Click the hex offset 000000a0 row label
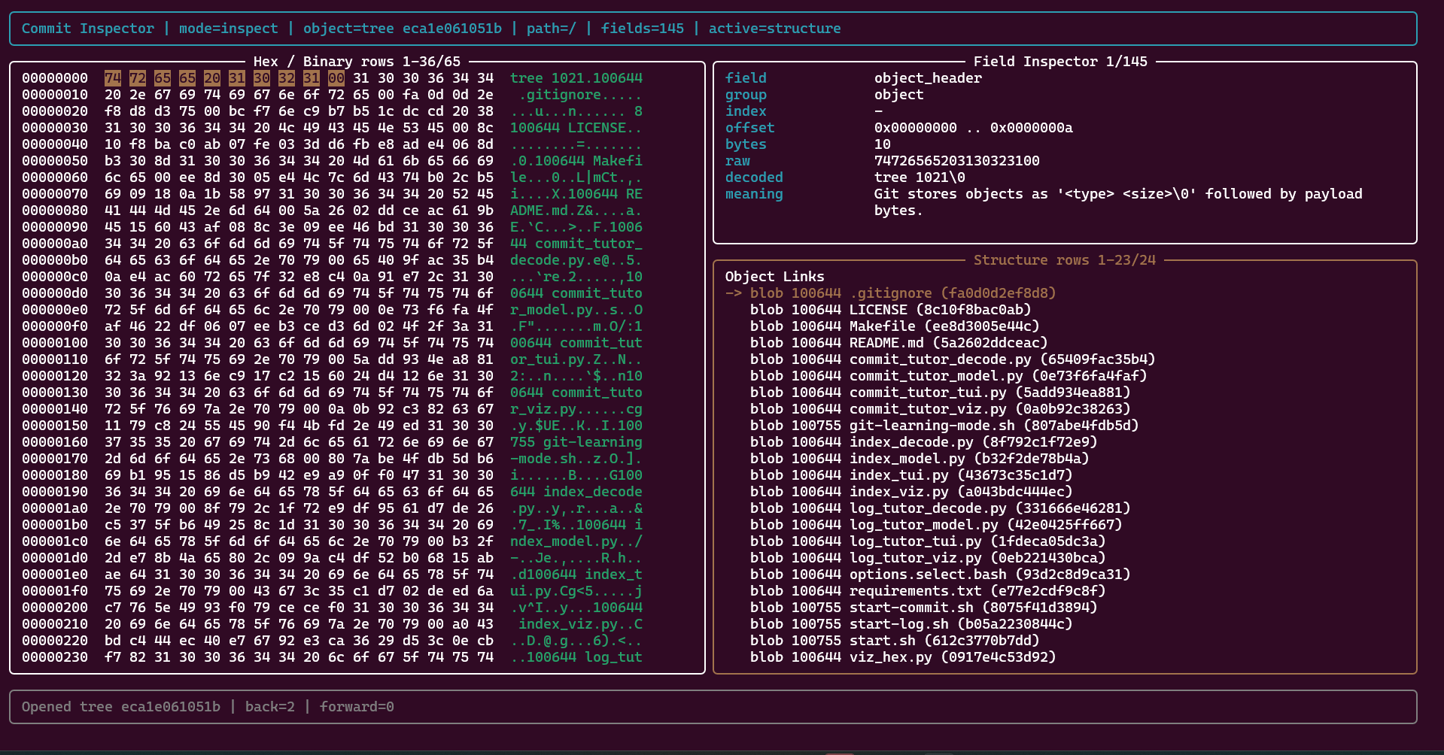The image size is (1444, 755). 55,244
